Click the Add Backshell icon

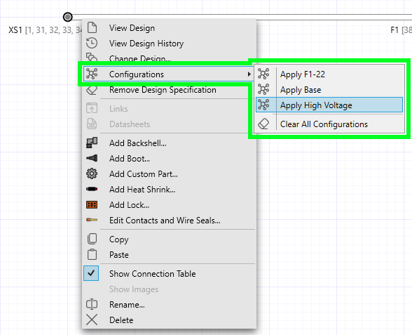(x=92, y=143)
